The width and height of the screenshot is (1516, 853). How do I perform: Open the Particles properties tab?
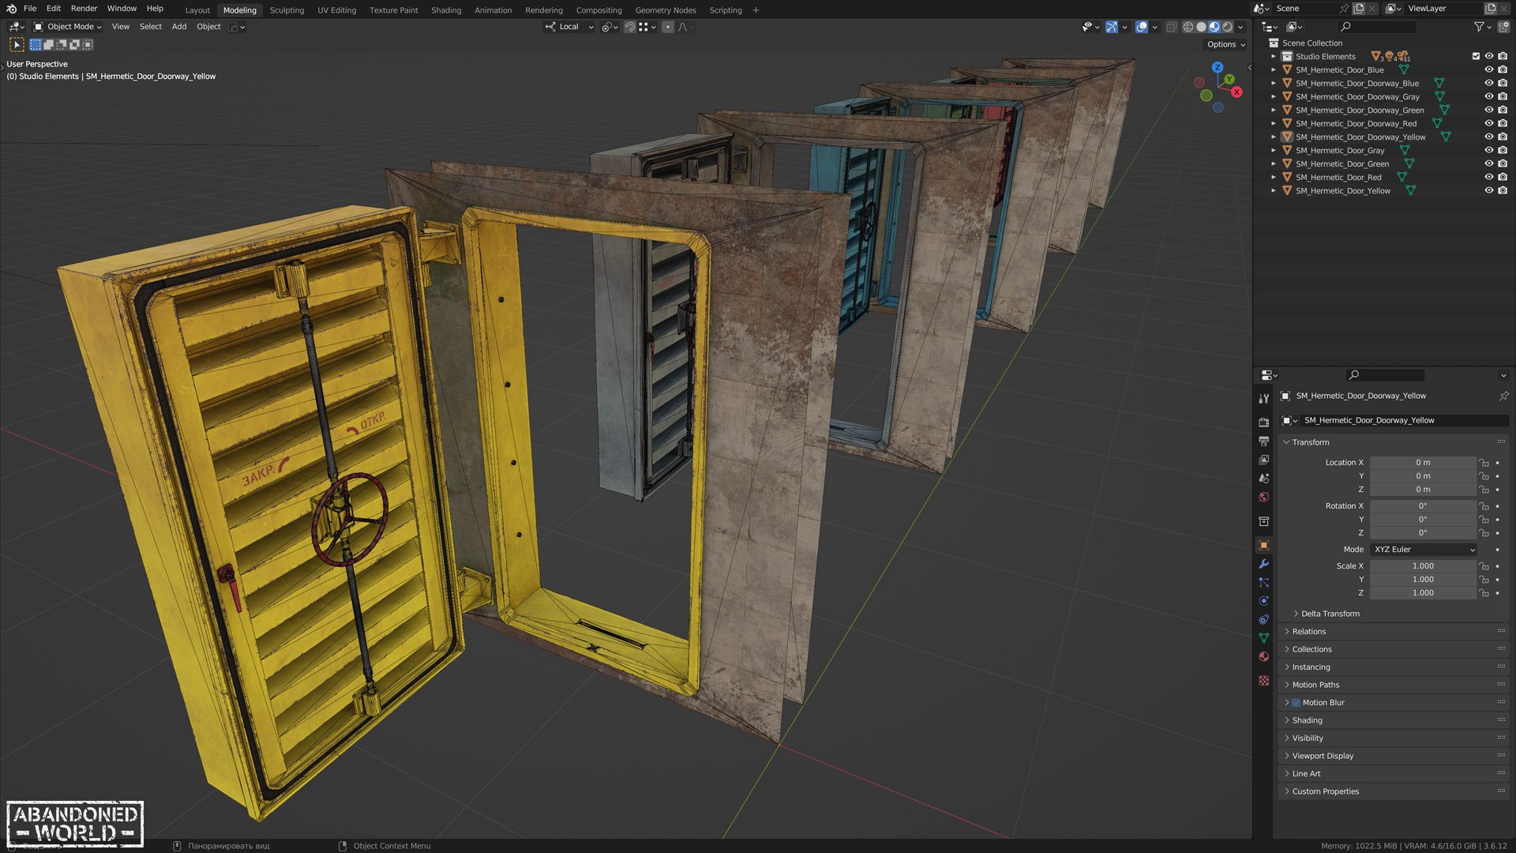click(x=1263, y=582)
